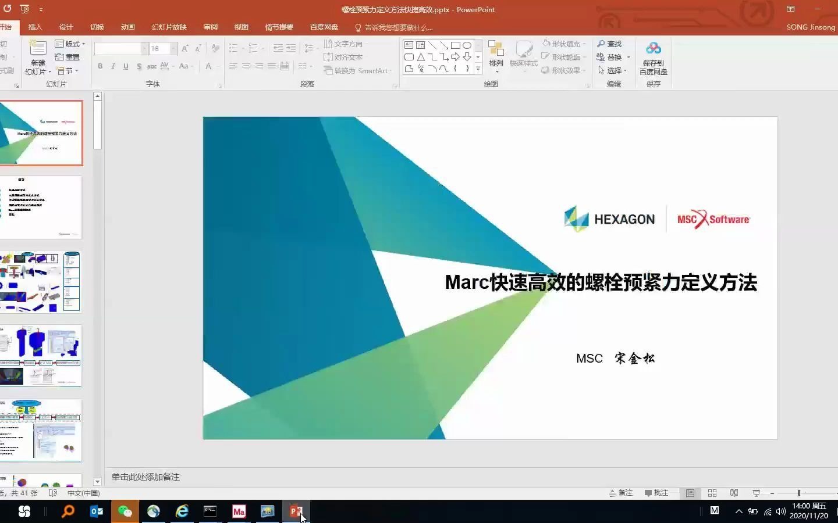
Task: Click the Line Spacing icon
Action: 309,48
